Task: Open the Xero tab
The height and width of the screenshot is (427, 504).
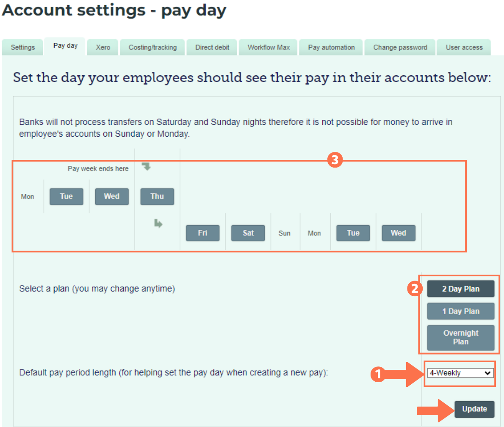Action: 102,47
